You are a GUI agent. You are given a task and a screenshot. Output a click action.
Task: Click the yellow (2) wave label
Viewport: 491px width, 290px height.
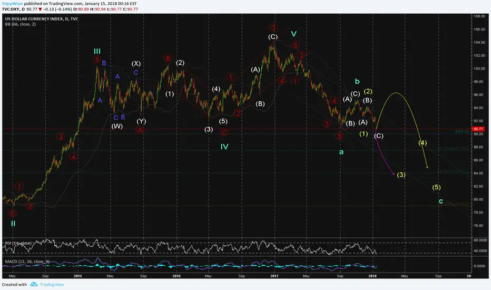point(368,91)
